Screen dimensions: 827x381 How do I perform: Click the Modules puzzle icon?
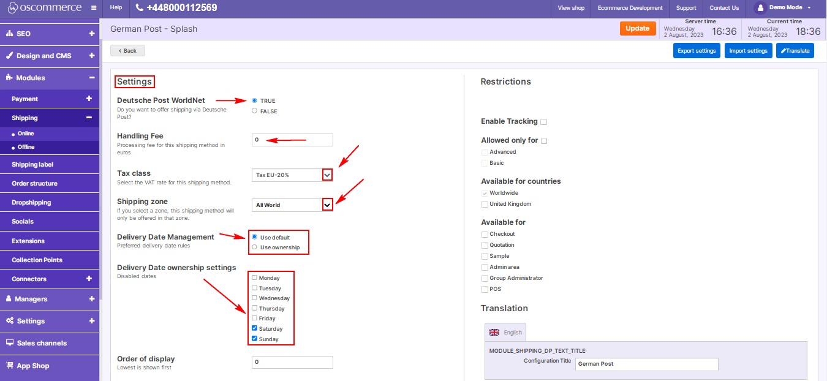pyautogui.click(x=9, y=78)
